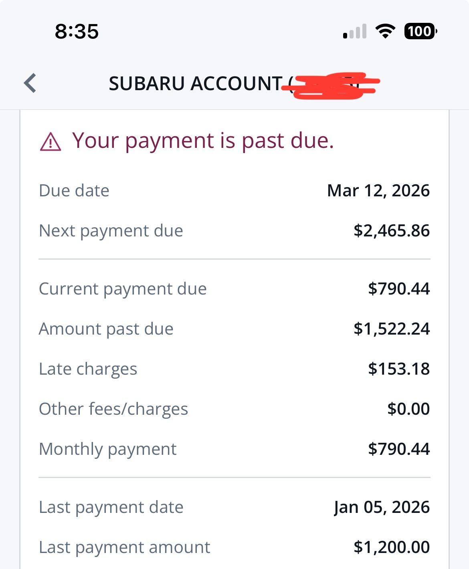Viewport: 469px width, 569px height.
Task: Tap the $1,200.00 last payment amount
Action: click(392, 547)
